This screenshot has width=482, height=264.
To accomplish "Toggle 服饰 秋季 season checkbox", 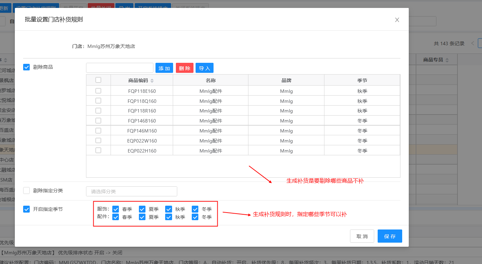I will [x=169, y=209].
